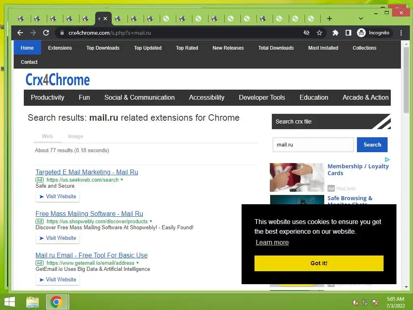This screenshot has height=310, width=413.
Task: Open a new tab with plus icon
Action: coord(329,19)
